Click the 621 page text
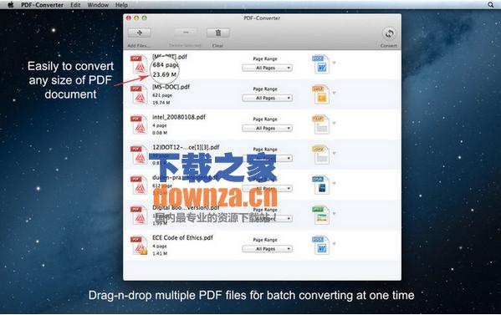The width and height of the screenshot is (501, 315). point(162,95)
